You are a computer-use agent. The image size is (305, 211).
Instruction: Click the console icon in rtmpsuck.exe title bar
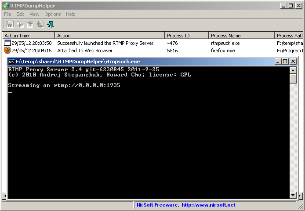[11, 62]
